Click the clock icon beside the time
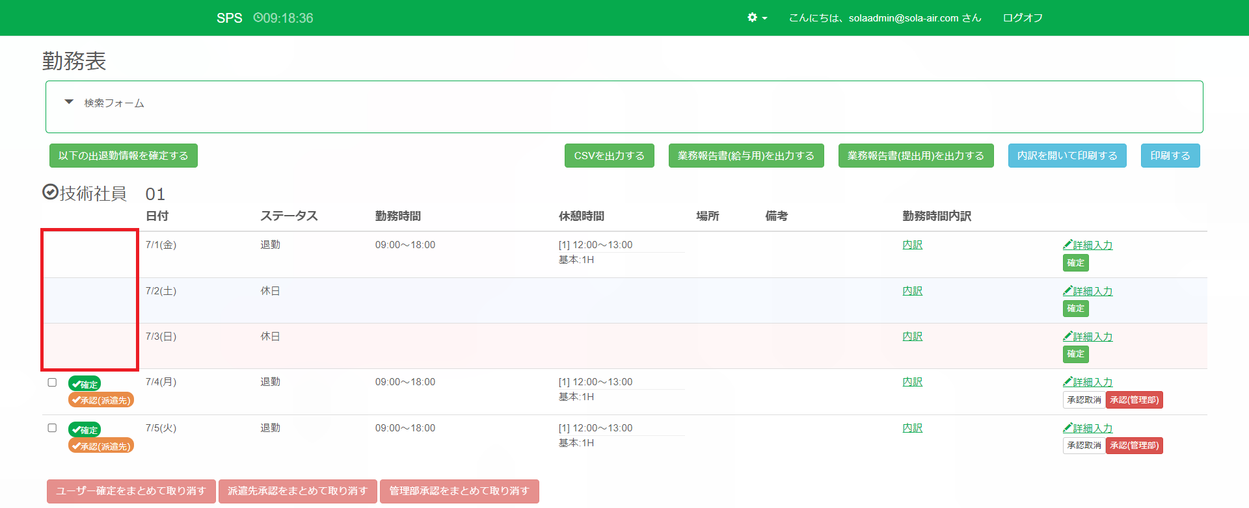 pos(258,18)
